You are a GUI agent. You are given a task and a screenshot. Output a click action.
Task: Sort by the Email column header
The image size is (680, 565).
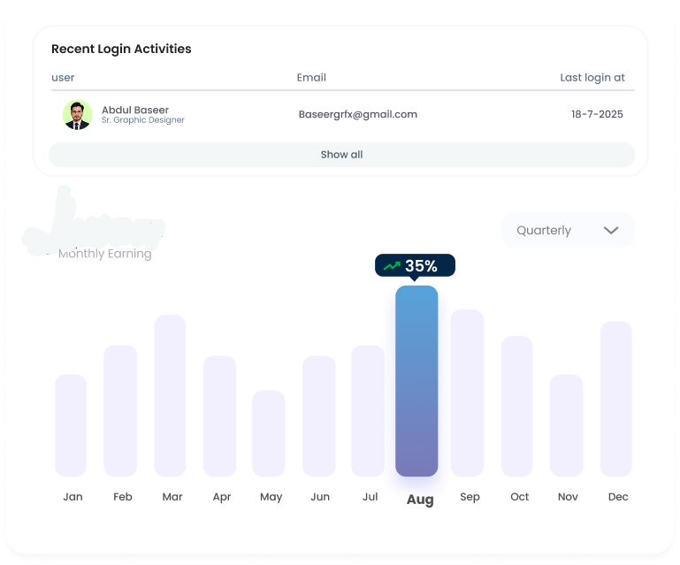coord(311,78)
